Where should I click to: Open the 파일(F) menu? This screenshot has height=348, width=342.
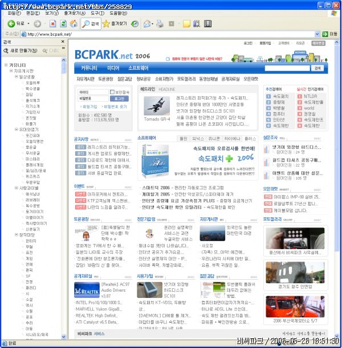point(14,13)
